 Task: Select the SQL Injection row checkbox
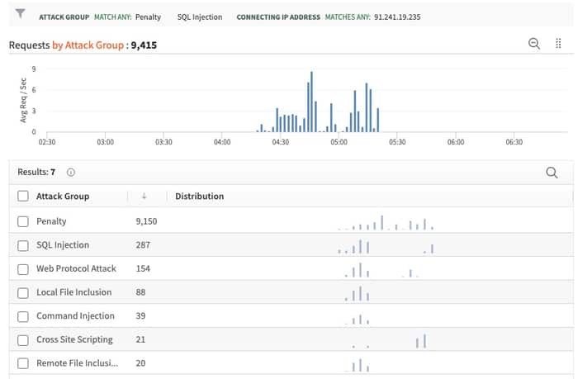click(x=23, y=245)
